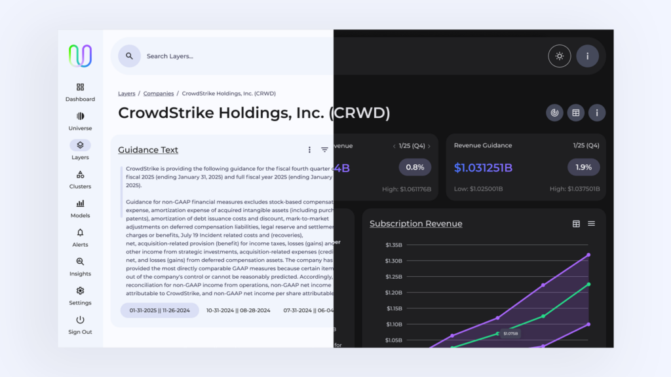Image resolution: width=671 pixels, height=377 pixels.
Task: Open the Clusters section
Action: [x=80, y=179]
